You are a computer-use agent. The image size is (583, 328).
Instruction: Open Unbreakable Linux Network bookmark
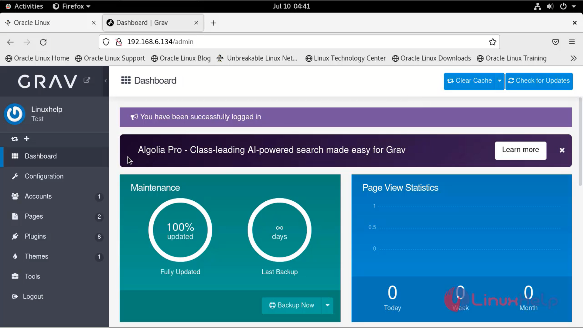[257, 58]
